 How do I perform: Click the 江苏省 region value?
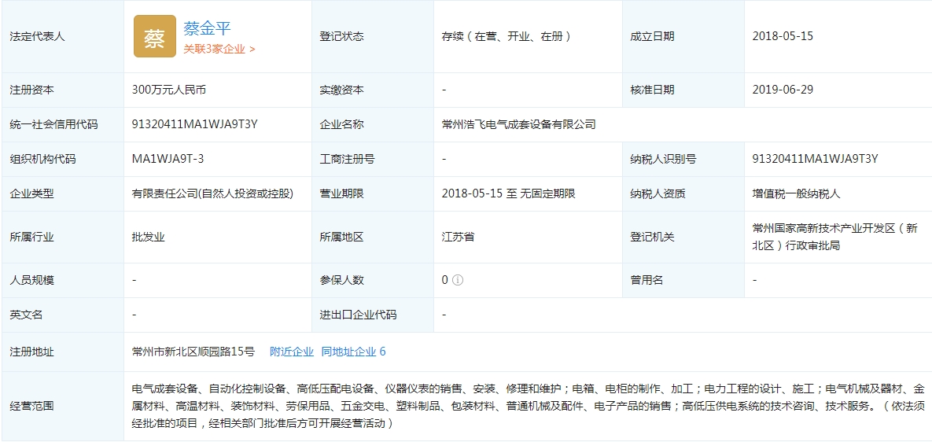click(x=458, y=237)
